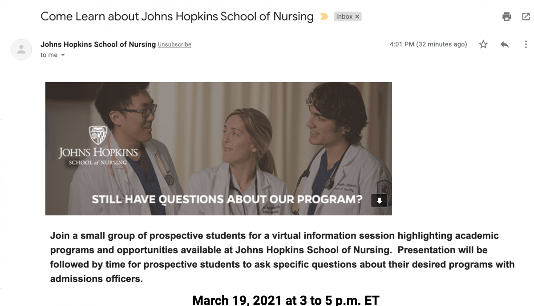Click the Inbox label tag
This screenshot has height=306, width=534.
click(344, 17)
